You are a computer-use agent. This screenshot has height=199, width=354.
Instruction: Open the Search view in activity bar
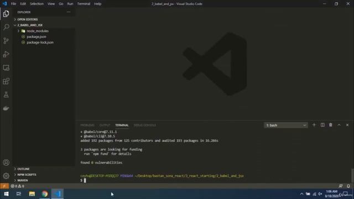[x=6, y=27]
